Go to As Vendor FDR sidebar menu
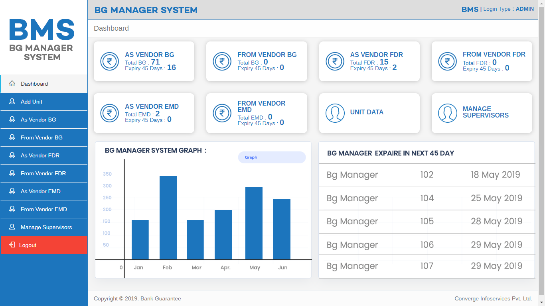Image resolution: width=545 pixels, height=306 pixels. (x=40, y=155)
